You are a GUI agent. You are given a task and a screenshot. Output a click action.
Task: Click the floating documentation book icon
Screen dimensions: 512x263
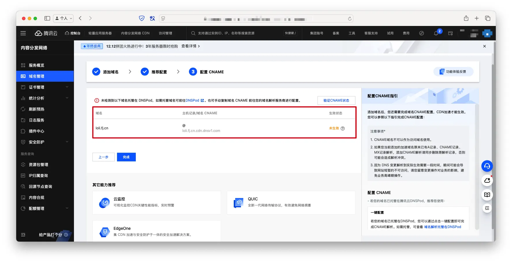point(487,195)
